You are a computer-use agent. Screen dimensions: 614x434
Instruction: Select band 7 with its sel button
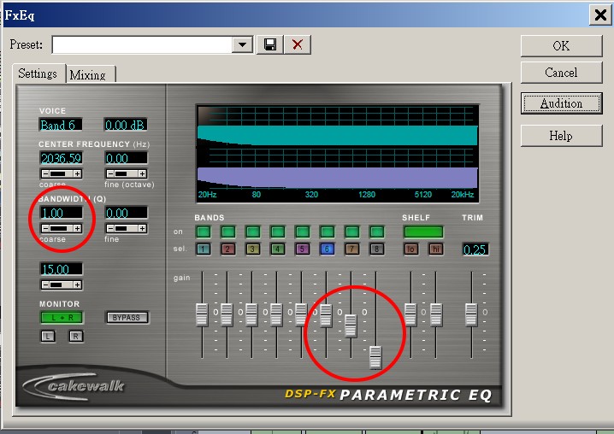pos(351,249)
